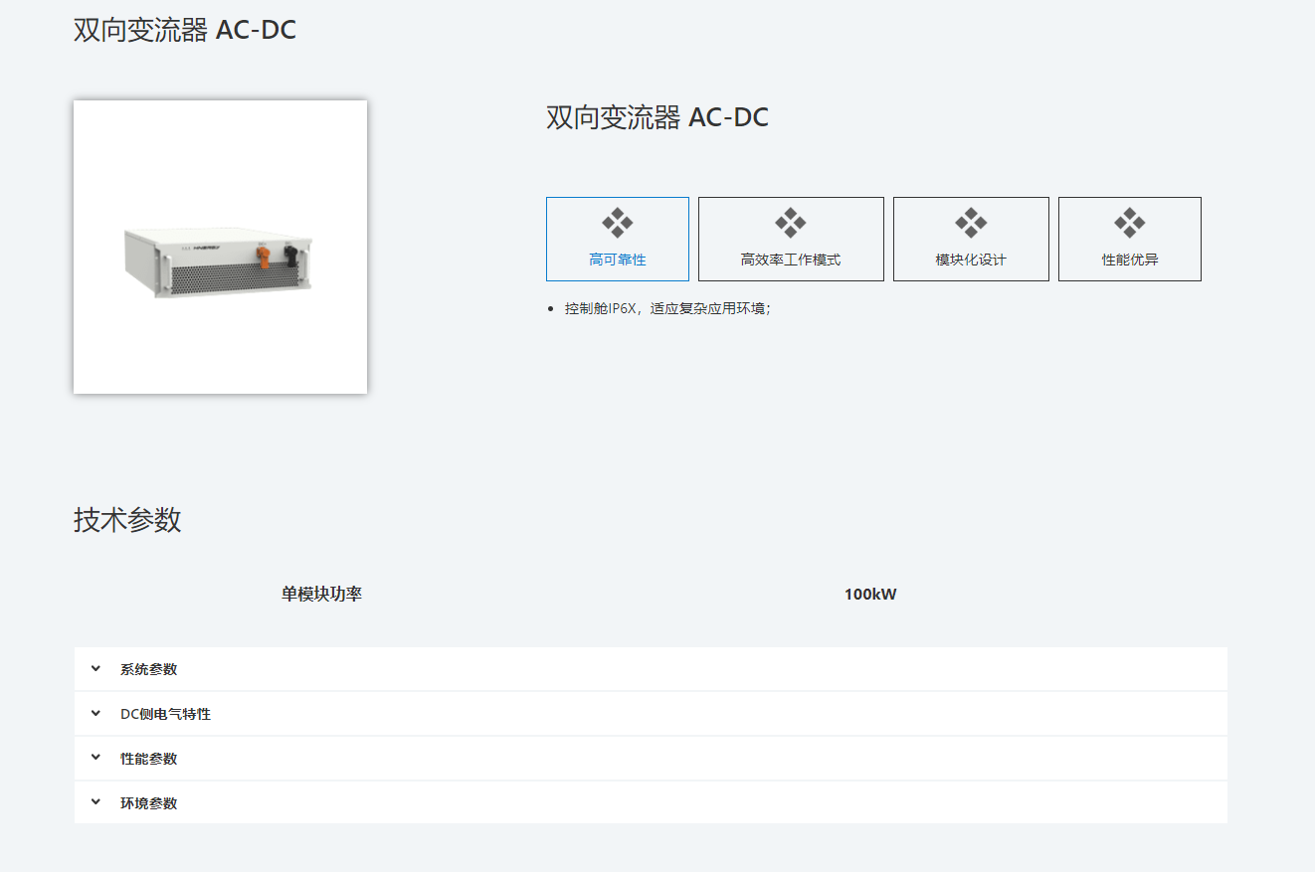Switch to the 高效率工作模式 tab label
The height and width of the screenshot is (872, 1315).
coord(791,260)
